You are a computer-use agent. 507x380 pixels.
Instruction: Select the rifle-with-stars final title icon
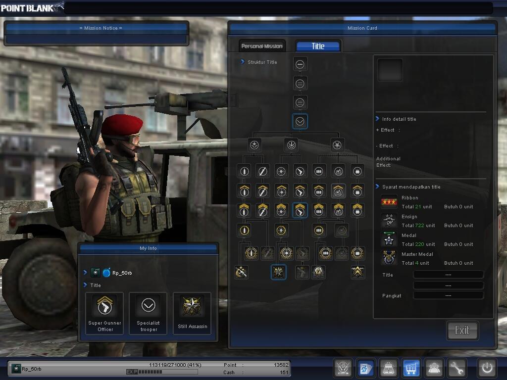(241, 272)
